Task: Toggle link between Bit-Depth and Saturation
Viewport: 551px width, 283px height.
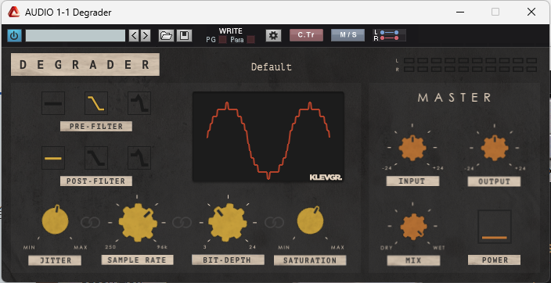Action: point(274,222)
